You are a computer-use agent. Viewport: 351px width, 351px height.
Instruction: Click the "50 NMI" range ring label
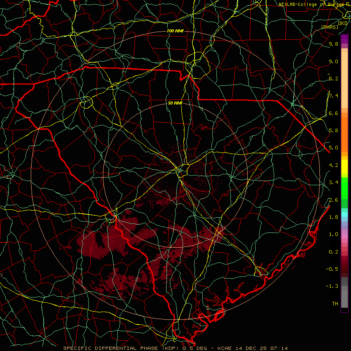pyautogui.click(x=175, y=103)
